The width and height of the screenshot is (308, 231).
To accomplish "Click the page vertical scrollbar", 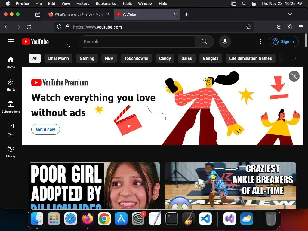I will [306, 40].
